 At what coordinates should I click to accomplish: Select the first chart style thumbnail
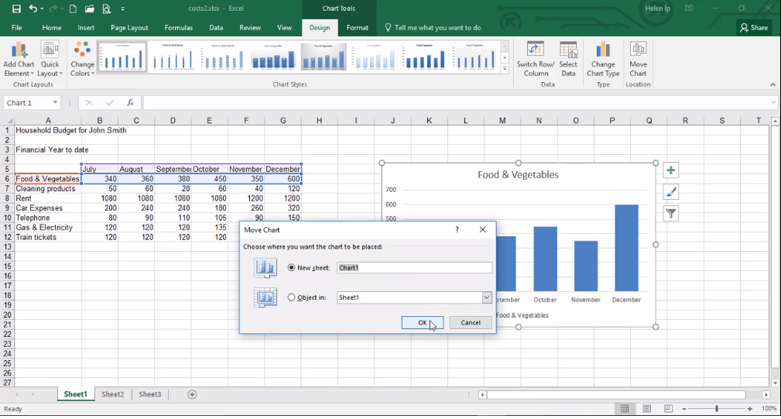(x=122, y=57)
